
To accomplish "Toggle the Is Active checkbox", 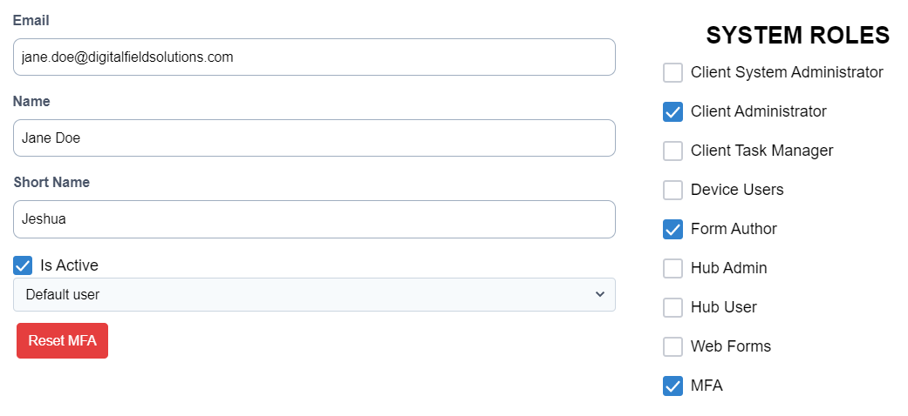I will (23, 265).
